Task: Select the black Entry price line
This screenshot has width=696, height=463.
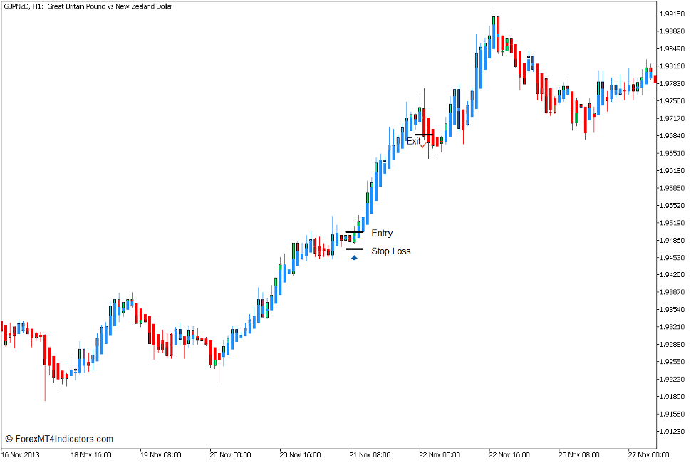Action: (355, 231)
